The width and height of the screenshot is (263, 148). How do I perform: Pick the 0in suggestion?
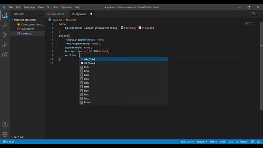click(x=124, y=83)
